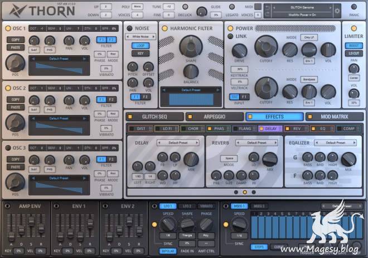Click the limiter BOOST button

point(354,46)
